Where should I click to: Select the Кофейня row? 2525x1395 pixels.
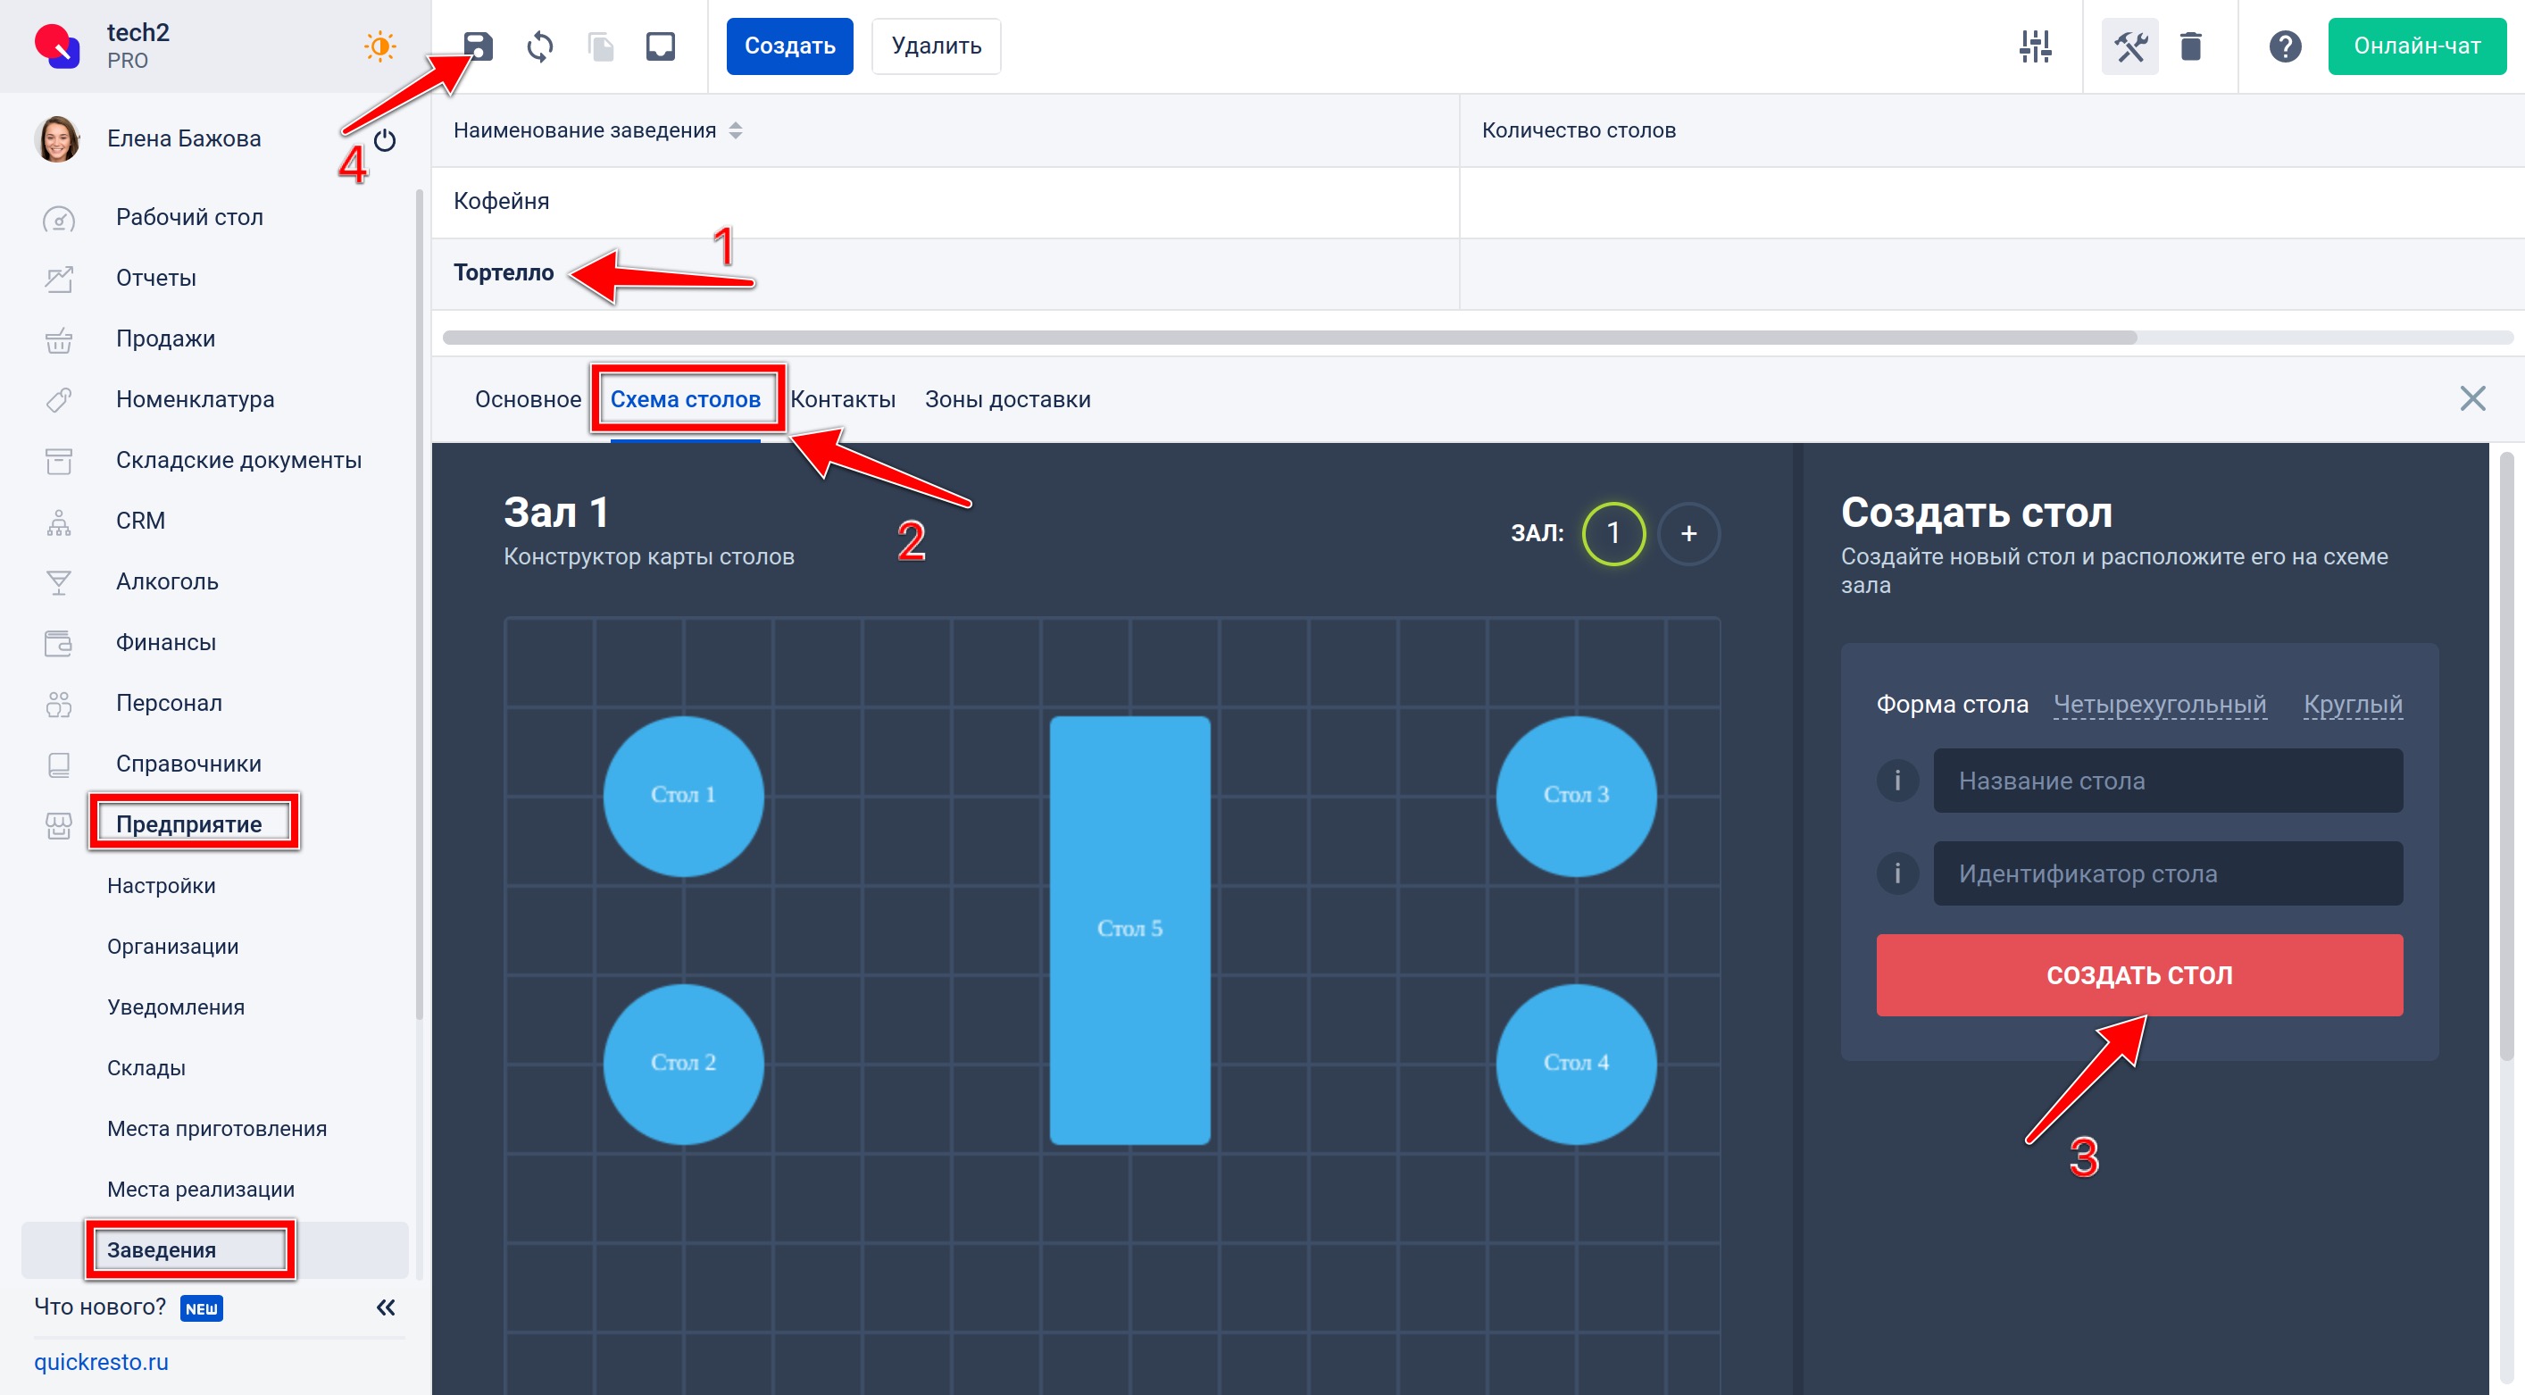pyautogui.click(x=1479, y=202)
